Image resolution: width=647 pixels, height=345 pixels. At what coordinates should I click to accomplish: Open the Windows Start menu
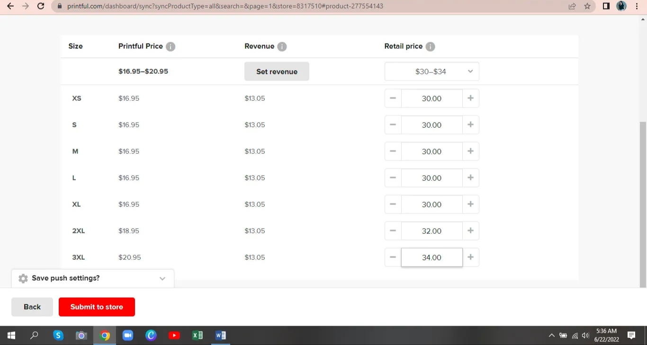[11, 336]
